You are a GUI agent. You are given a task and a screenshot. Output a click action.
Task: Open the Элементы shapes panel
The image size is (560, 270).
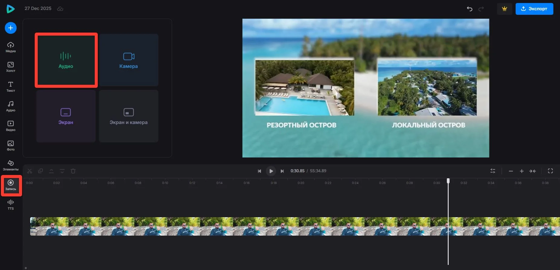click(x=11, y=165)
